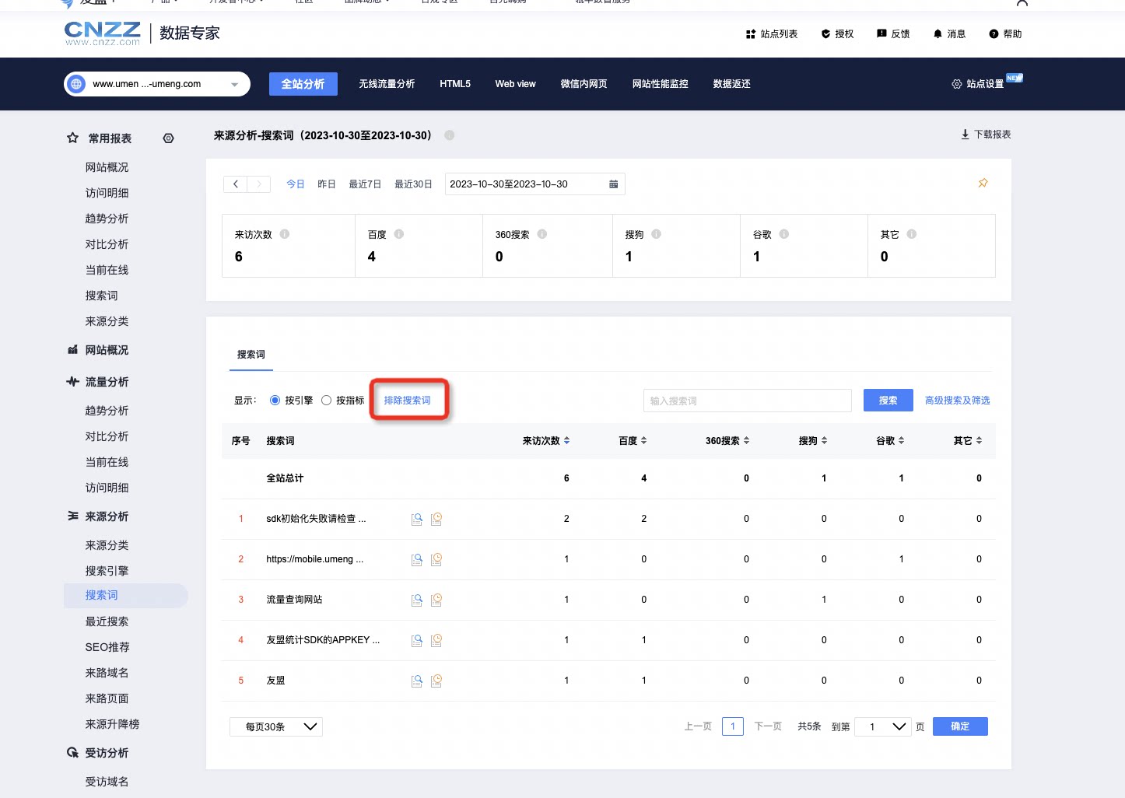This screenshot has width=1125, height=798.
Task: Click the info icon beside 其它 summary
Action: point(912,234)
